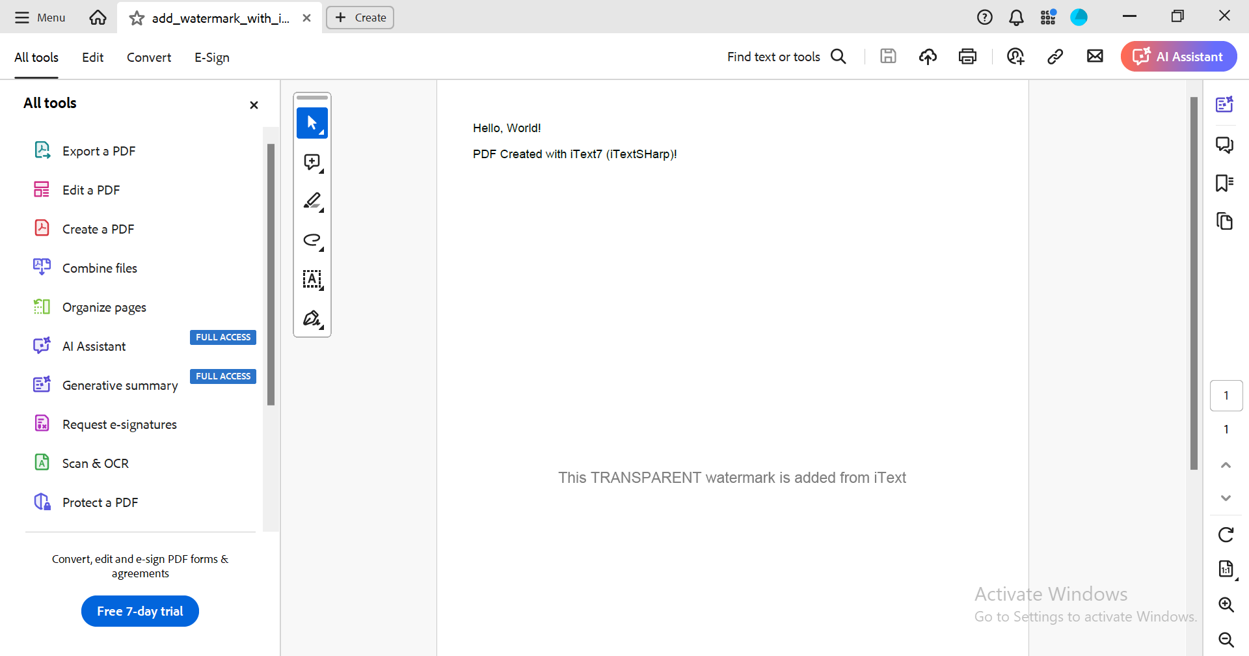Open the user profile avatar
This screenshot has width=1249, height=656.
coord(1079,18)
